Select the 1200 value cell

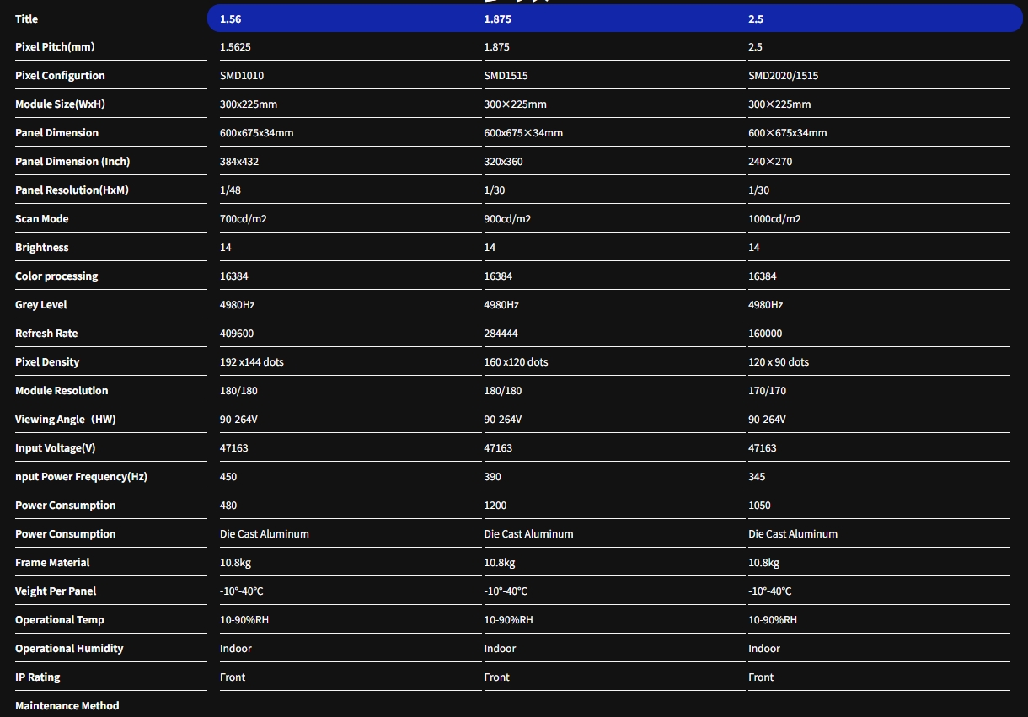495,506
